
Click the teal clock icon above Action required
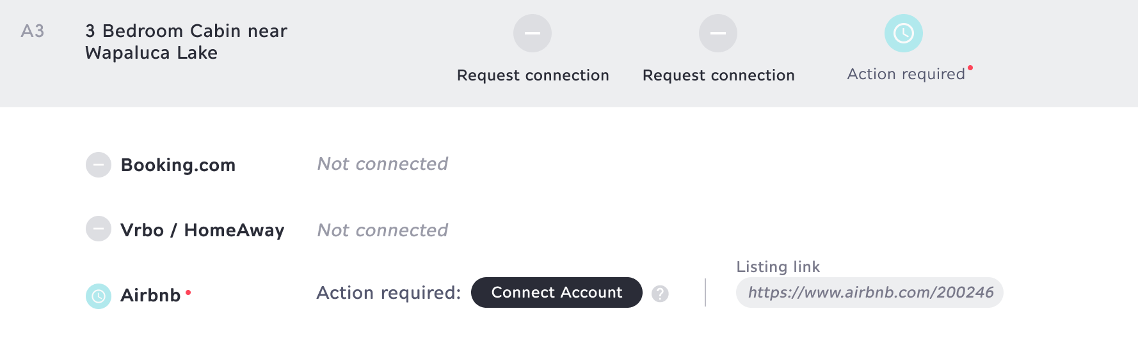click(x=904, y=33)
